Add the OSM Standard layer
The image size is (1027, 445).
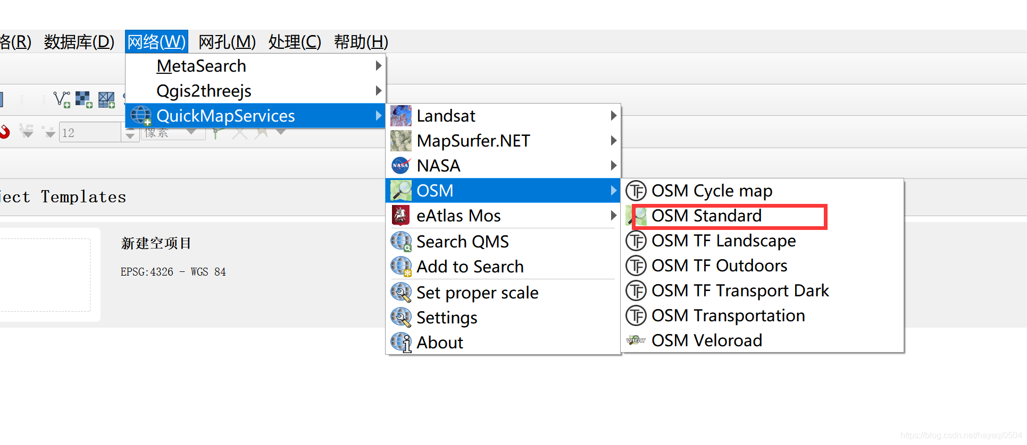(762, 216)
